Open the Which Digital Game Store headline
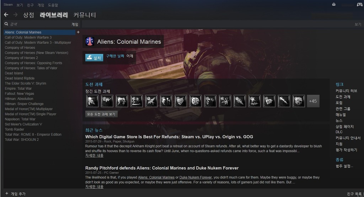The height and width of the screenshot is (197, 364). click(x=169, y=137)
